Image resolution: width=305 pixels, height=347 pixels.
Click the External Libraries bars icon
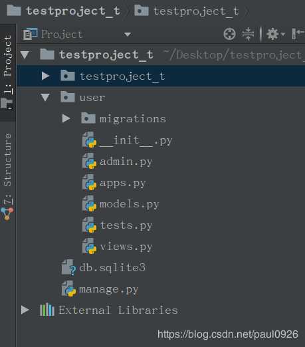click(47, 310)
